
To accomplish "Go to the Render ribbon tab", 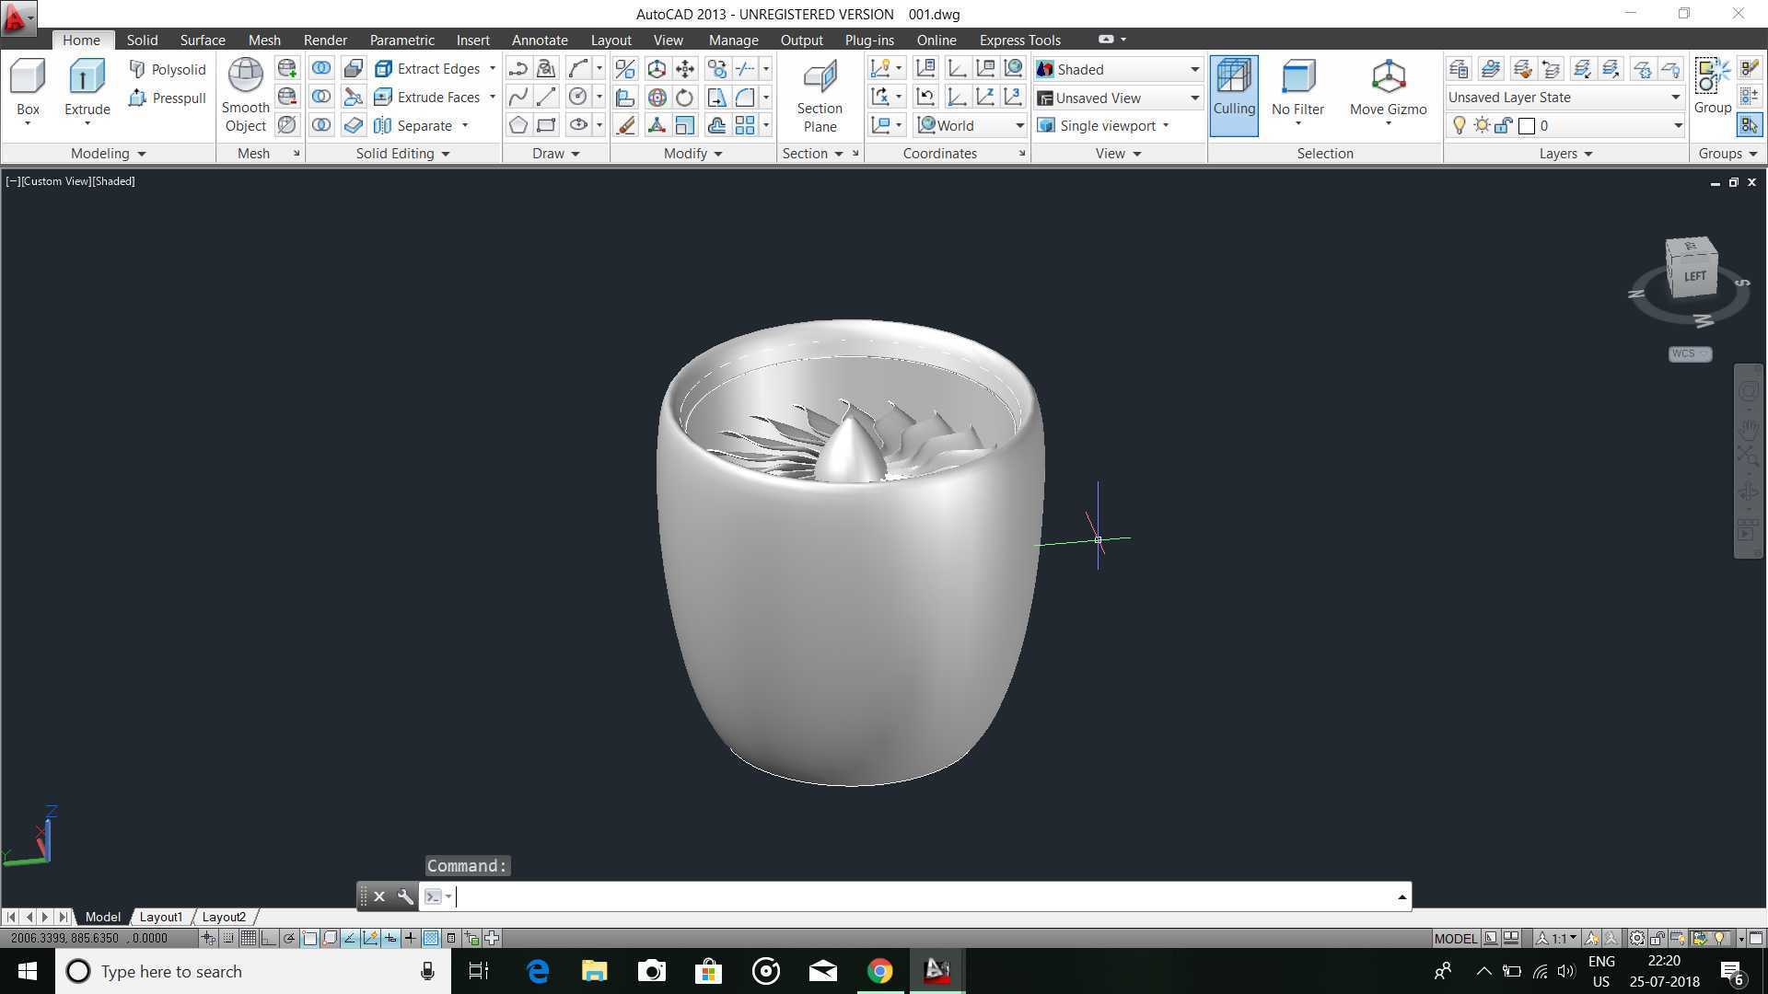I will tap(325, 40).
